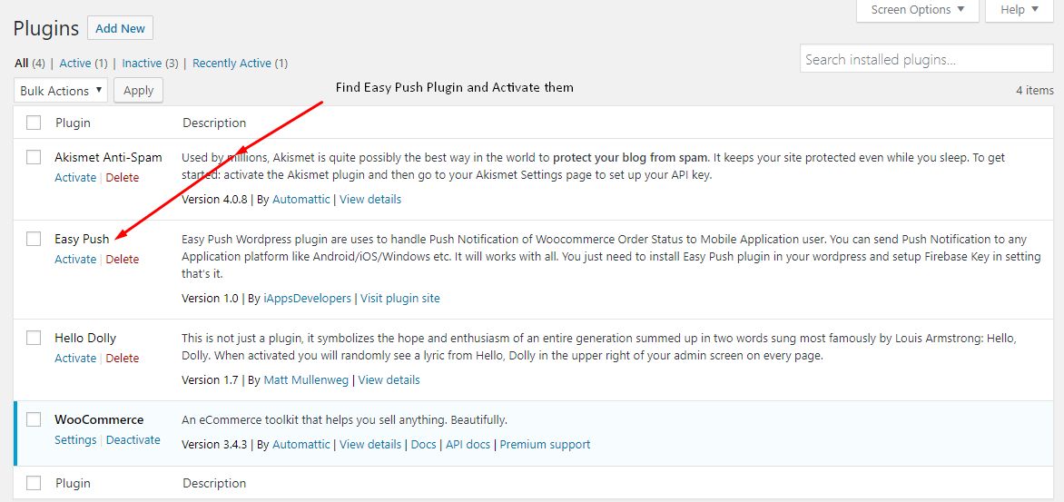Visit plugin site for Easy Push
The height and width of the screenshot is (502, 1064).
click(400, 299)
